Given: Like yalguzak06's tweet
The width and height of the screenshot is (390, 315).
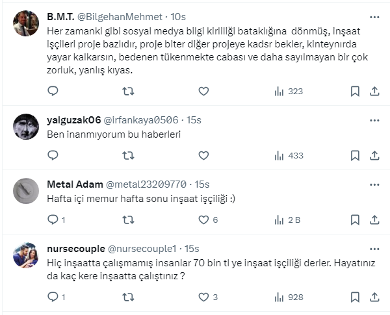Looking at the screenshot, I should click(203, 155).
